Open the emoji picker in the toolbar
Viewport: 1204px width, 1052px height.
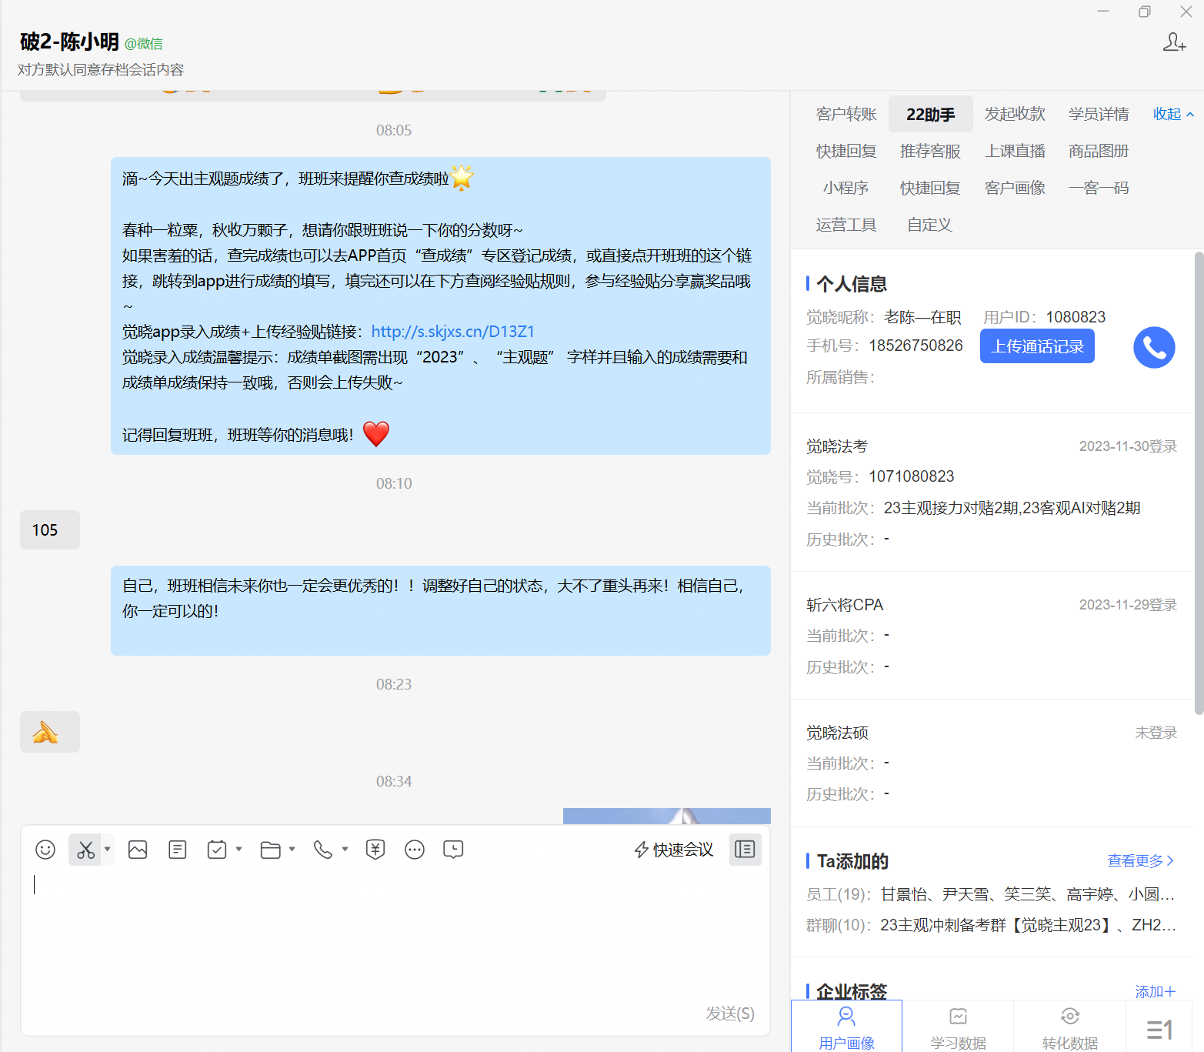pos(45,850)
